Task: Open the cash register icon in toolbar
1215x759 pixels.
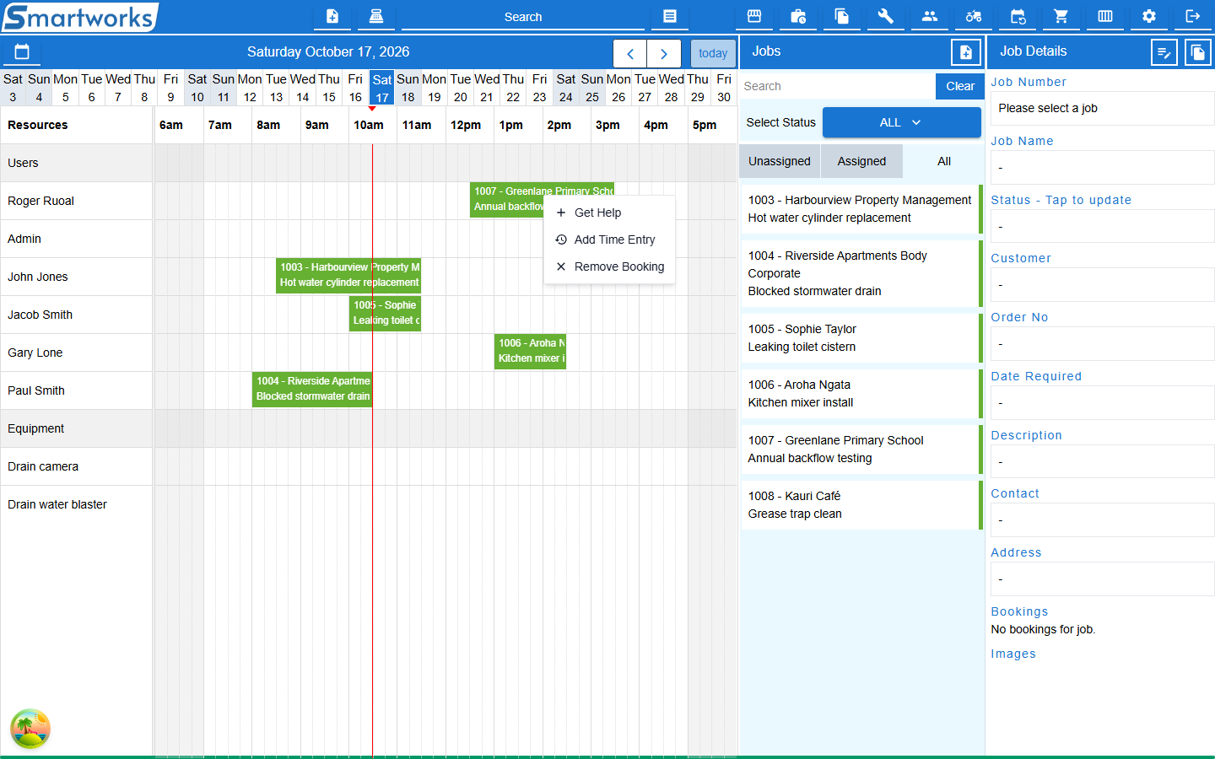Action: (x=376, y=16)
